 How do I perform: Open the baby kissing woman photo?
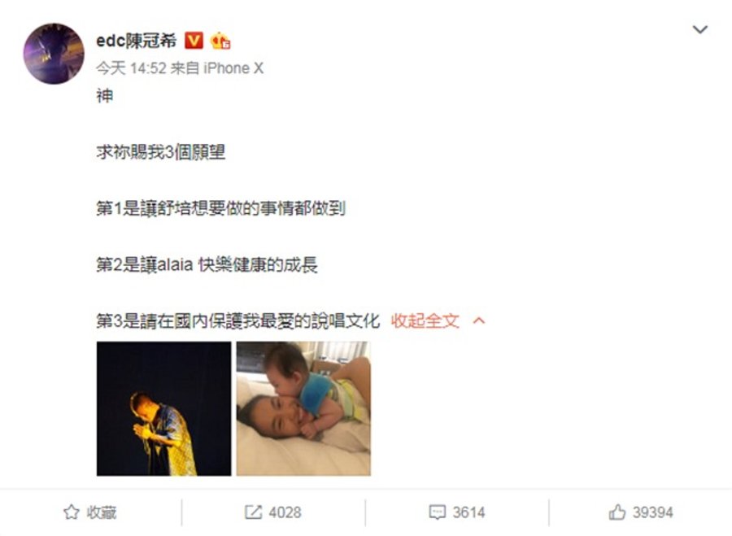pyautogui.click(x=303, y=408)
